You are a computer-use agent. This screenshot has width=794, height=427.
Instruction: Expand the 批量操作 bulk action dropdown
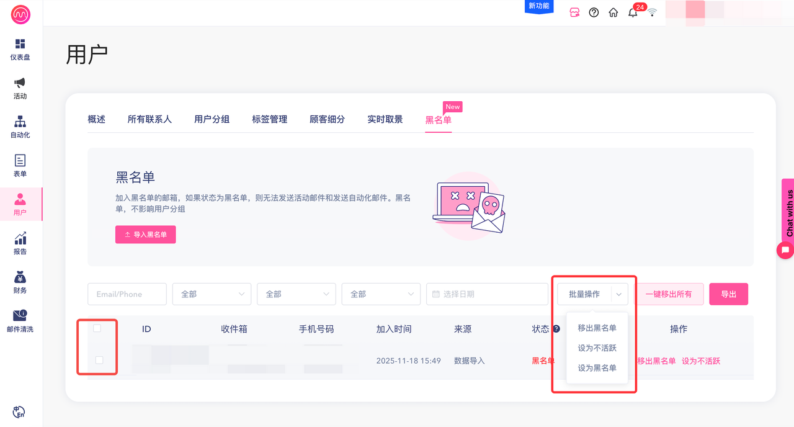[x=592, y=294]
